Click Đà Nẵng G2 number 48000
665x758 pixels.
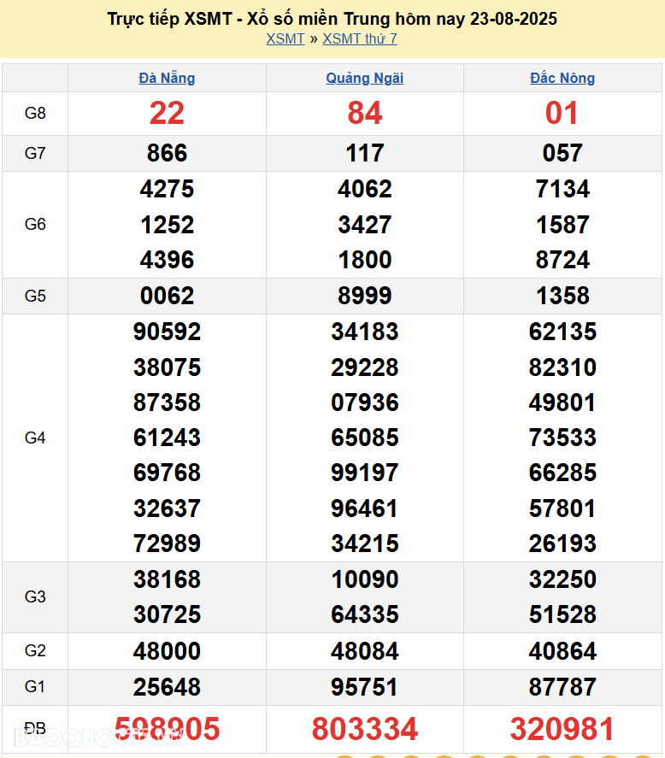click(167, 651)
